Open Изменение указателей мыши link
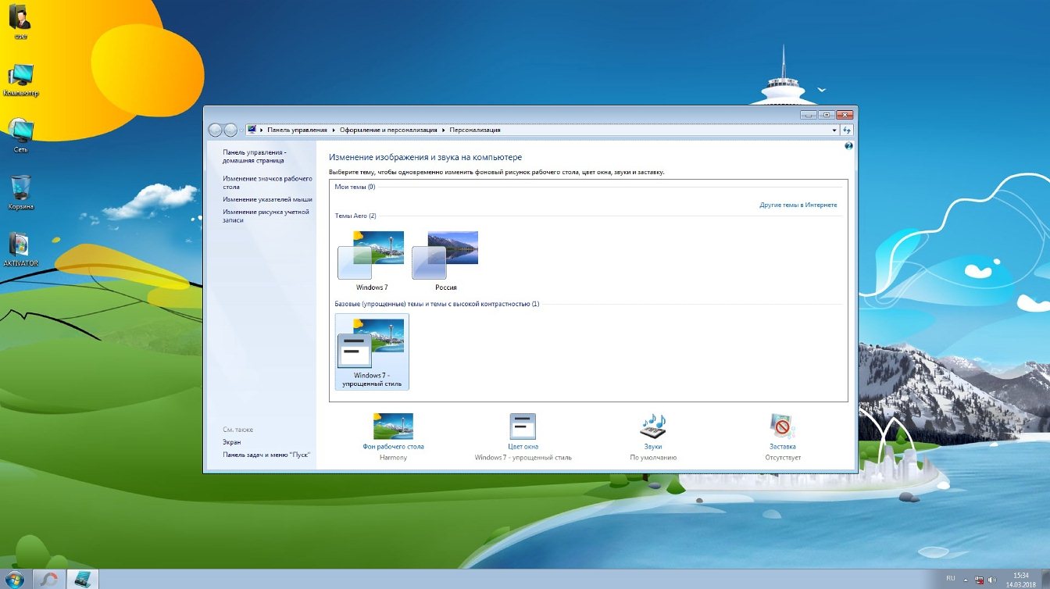This screenshot has width=1050, height=589. [x=267, y=199]
